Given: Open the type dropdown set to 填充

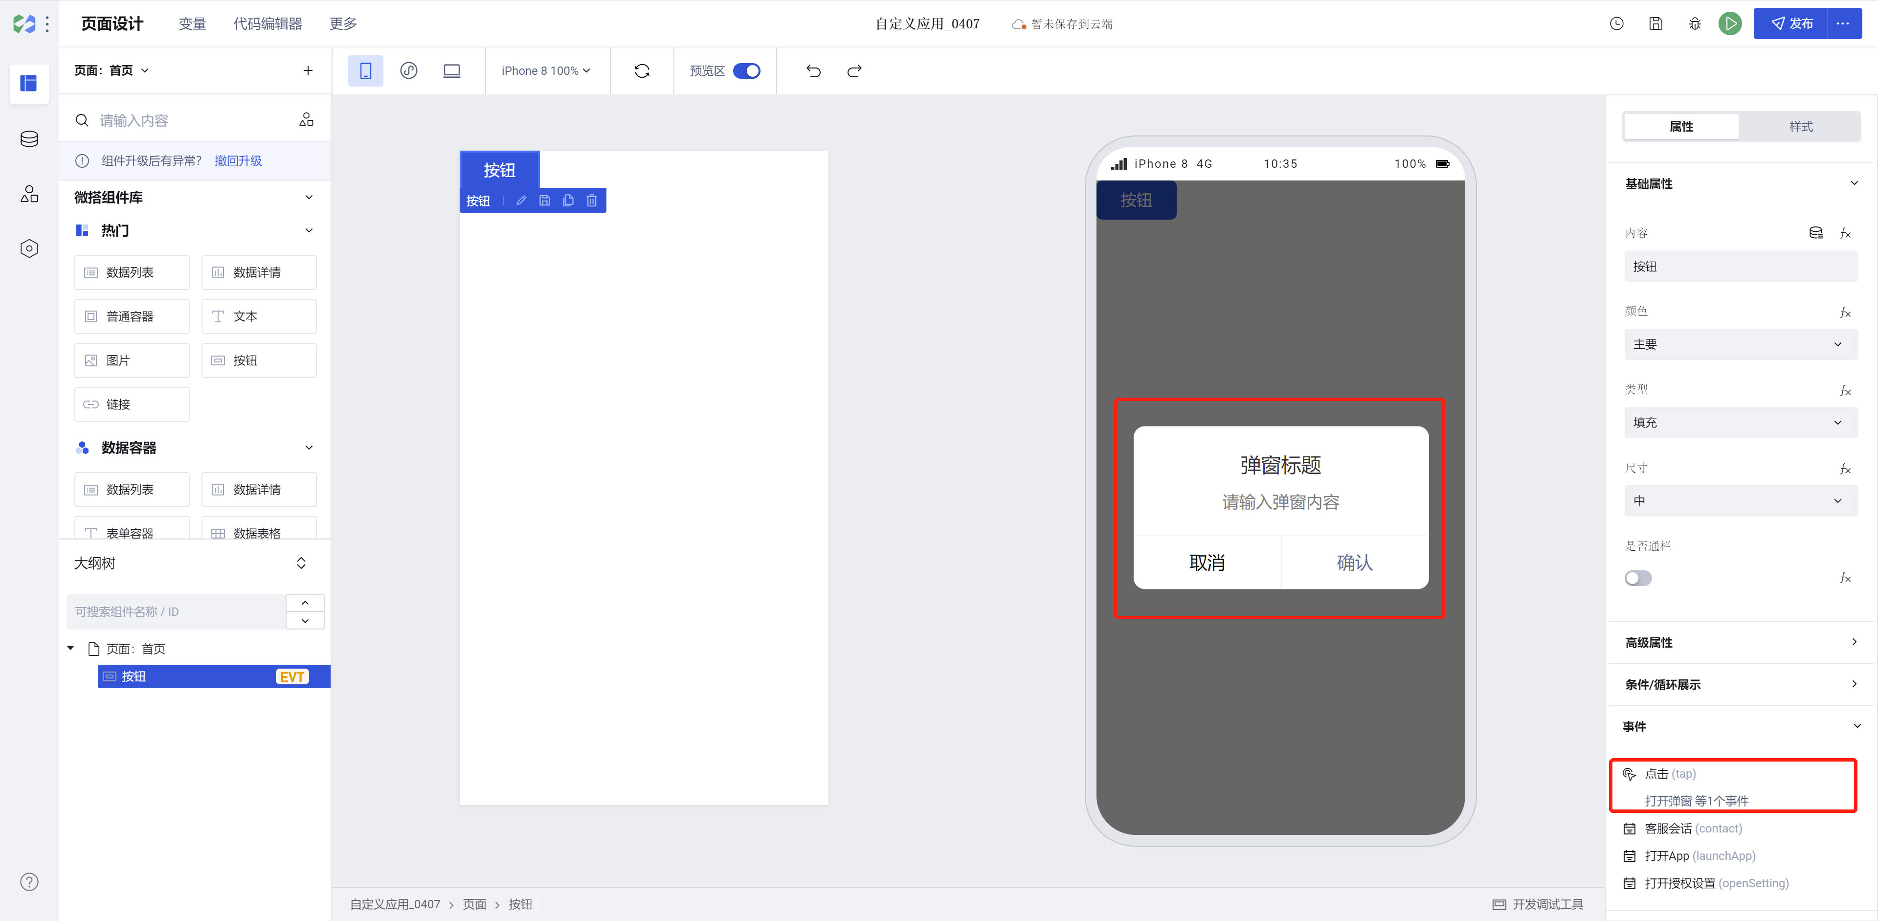Looking at the screenshot, I should tap(1741, 422).
